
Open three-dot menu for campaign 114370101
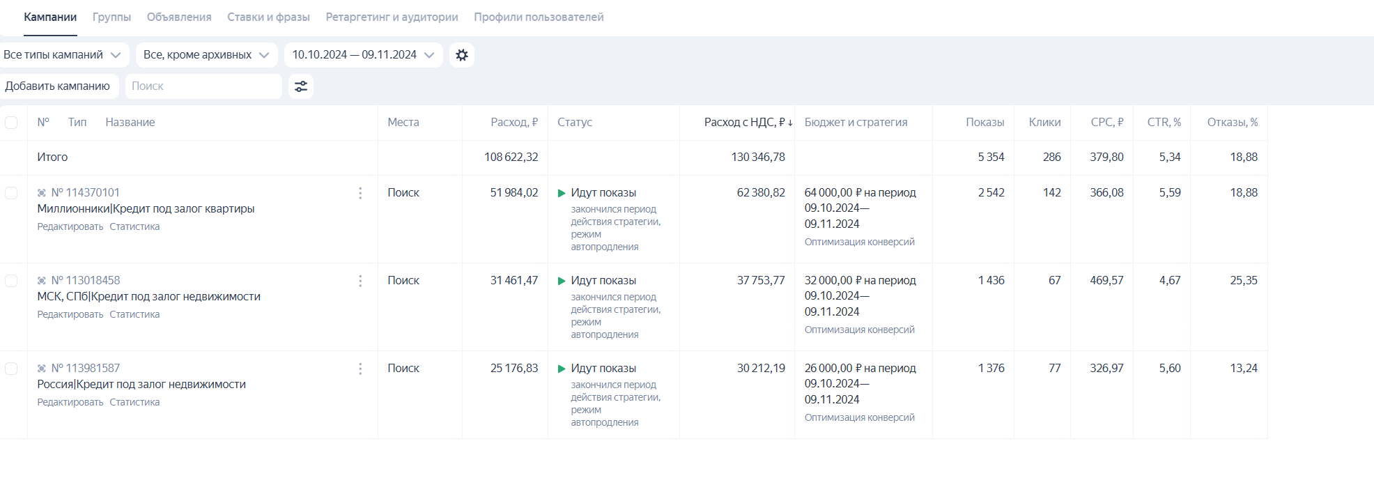pyautogui.click(x=360, y=193)
